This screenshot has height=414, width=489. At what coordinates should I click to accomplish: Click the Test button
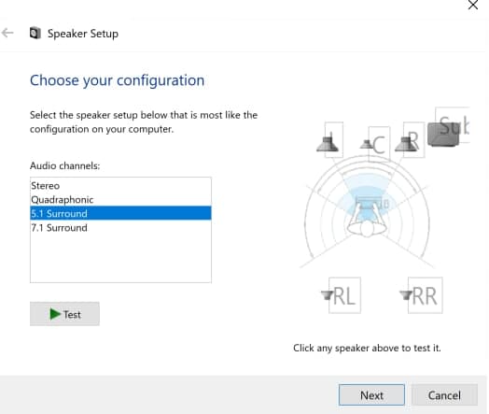[x=65, y=314]
